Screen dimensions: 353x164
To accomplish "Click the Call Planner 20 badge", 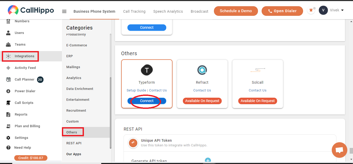I will [x=40, y=80].
